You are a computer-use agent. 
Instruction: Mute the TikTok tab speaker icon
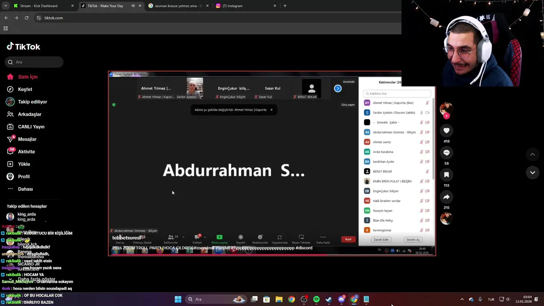[x=133, y=6]
